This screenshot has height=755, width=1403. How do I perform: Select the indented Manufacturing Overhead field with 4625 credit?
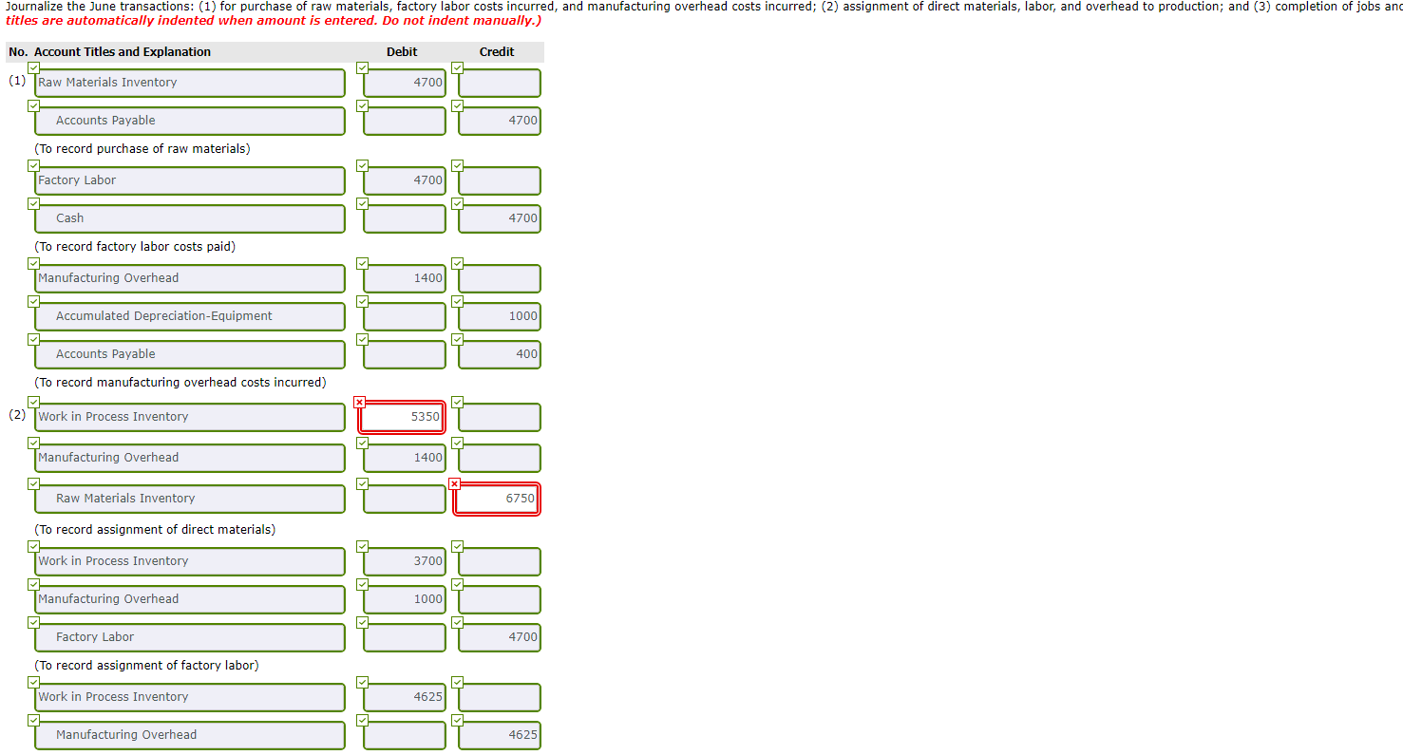click(x=190, y=735)
